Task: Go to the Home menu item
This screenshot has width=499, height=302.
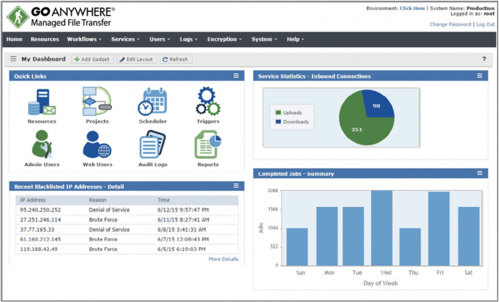Action: click(14, 39)
